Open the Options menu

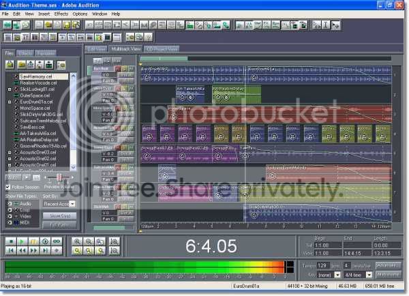tap(80, 14)
